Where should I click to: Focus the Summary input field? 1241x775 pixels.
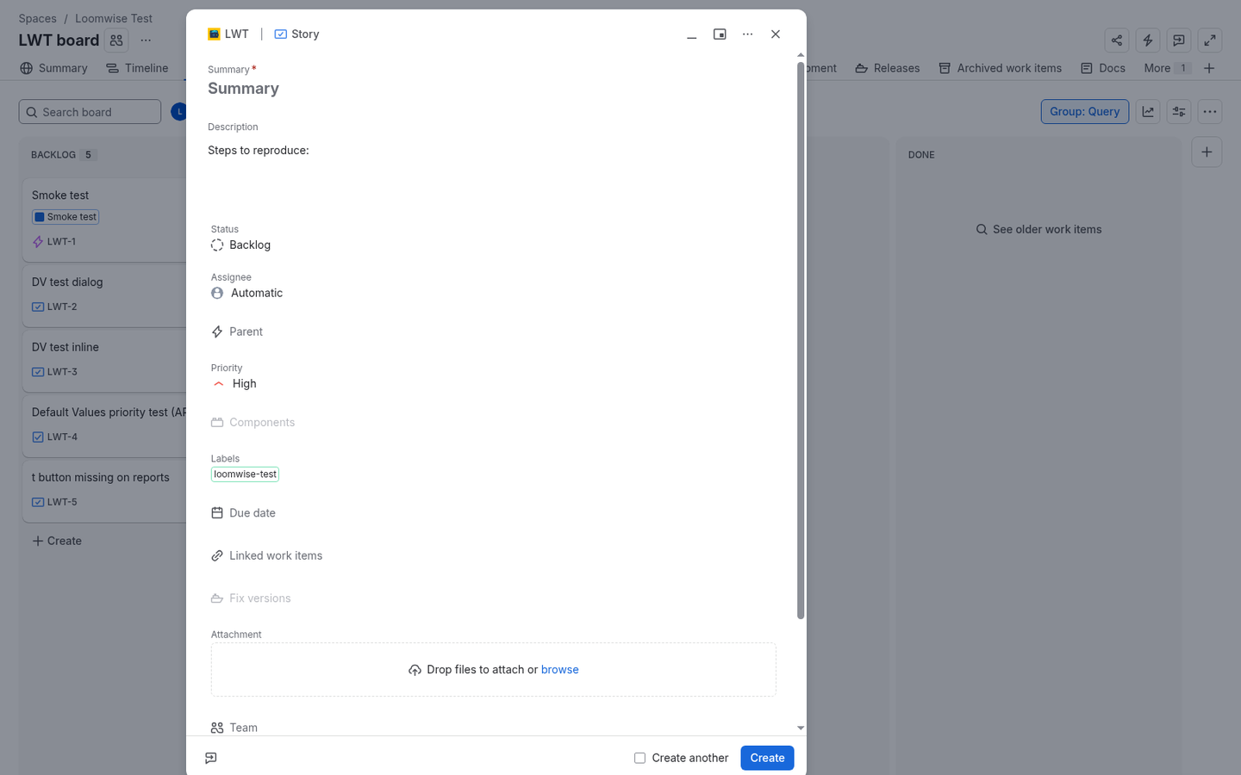click(x=492, y=89)
